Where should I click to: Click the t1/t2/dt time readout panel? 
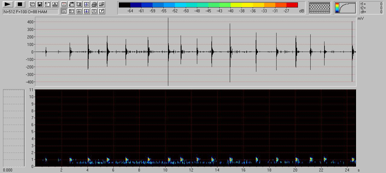[x=371, y=8]
